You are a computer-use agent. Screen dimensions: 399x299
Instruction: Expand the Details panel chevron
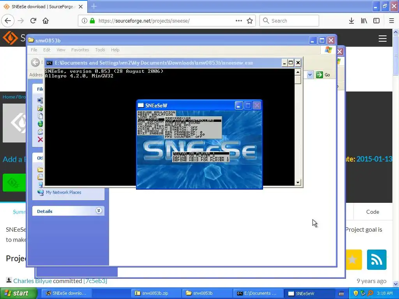click(99, 211)
